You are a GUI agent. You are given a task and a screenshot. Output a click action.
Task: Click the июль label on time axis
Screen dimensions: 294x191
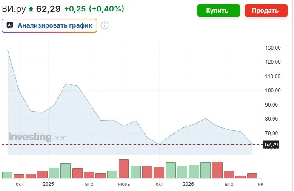pyautogui.click(x=124, y=184)
